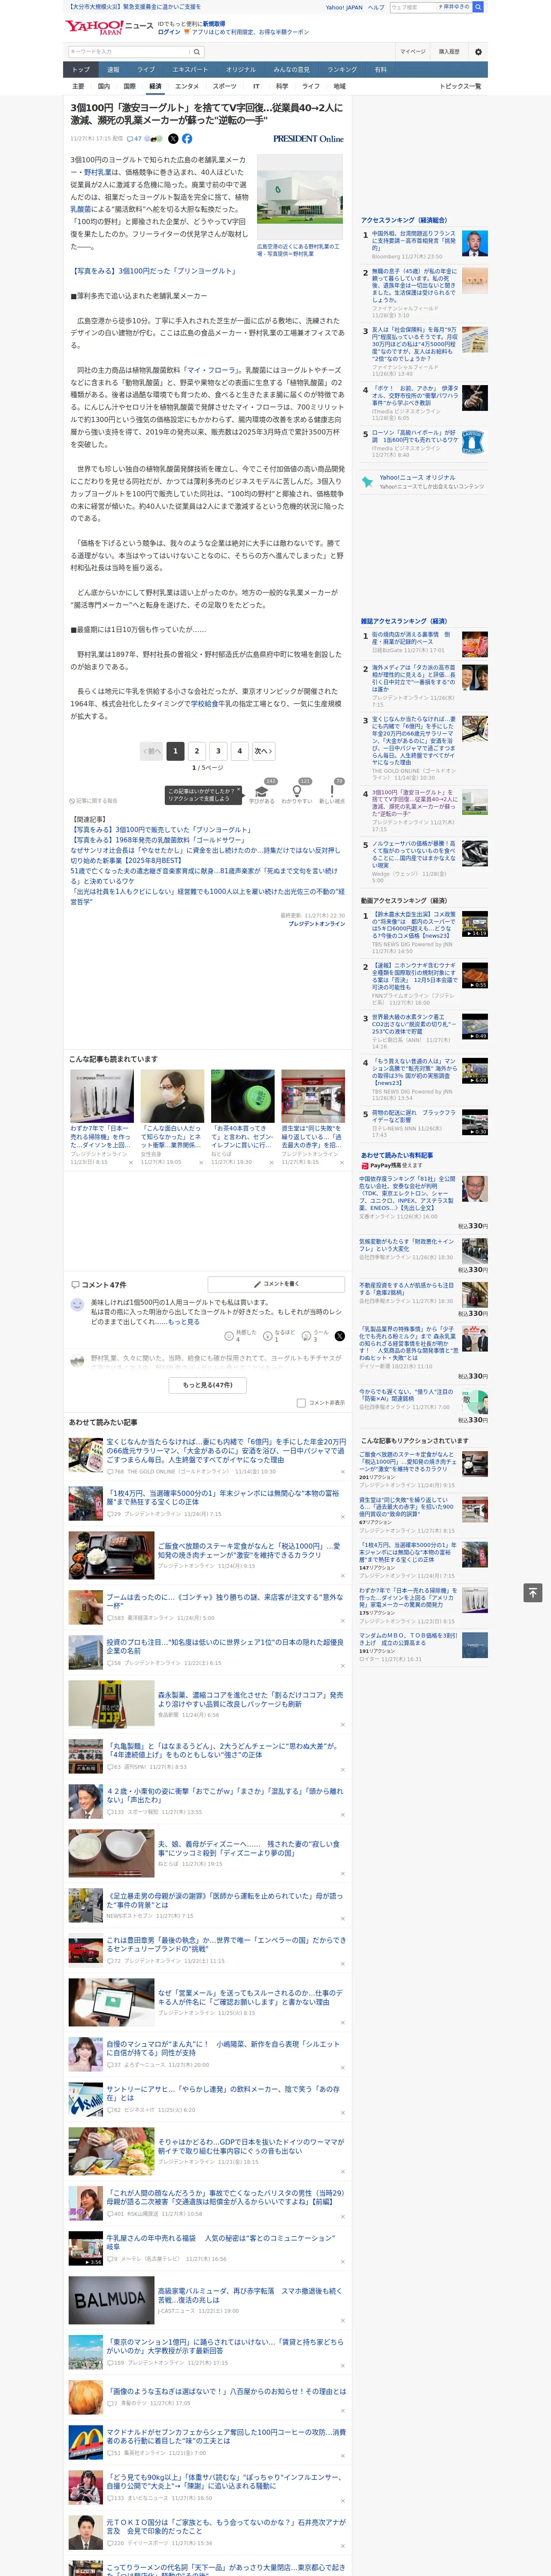The height and width of the screenshot is (2576, 551).
Task: React with 新しい視点 exclamation icon
Action: pyautogui.click(x=332, y=791)
